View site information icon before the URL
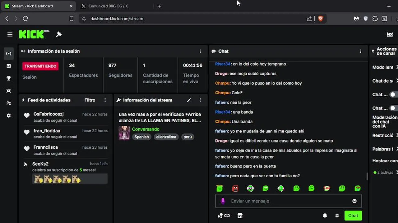The height and width of the screenshot is (223, 398). click(x=83, y=19)
